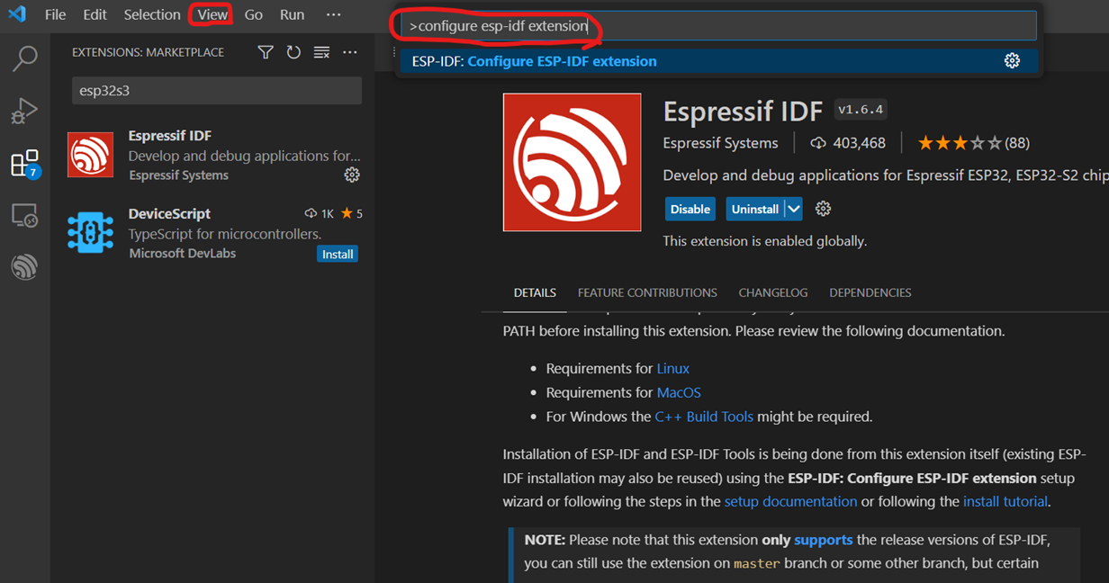
Task: Click the v1.6.4 version badge
Action: [x=861, y=110]
